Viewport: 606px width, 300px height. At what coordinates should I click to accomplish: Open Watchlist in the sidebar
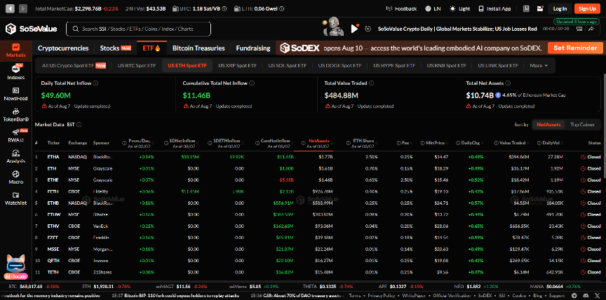point(16,198)
